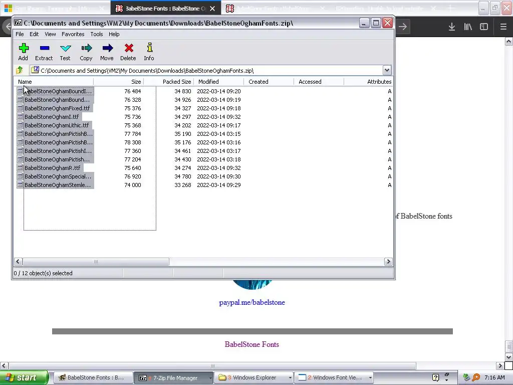Click help icon in system tray
Viewport: 513px width, 385px height.
(x=435, y=377)
